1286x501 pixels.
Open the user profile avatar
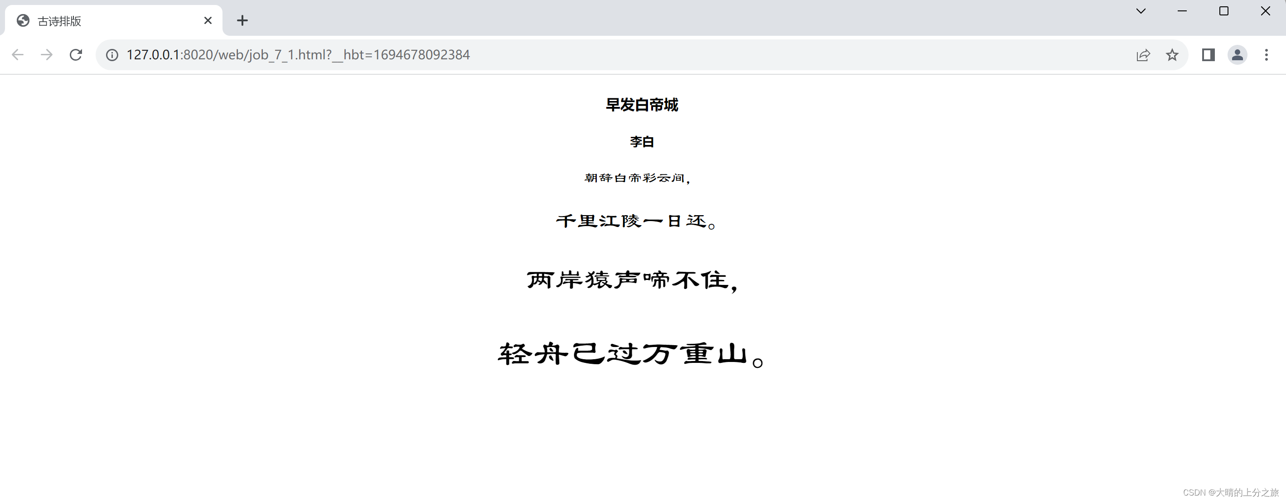click(1237, 55)
